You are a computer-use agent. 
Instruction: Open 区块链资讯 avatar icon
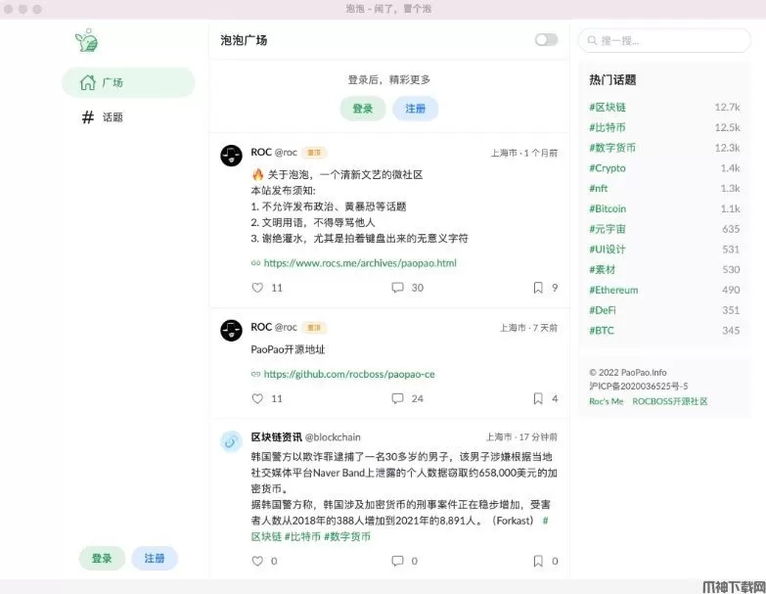point(231,442)
